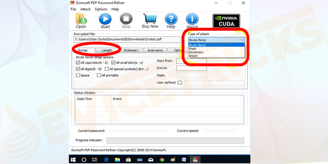328x164 pixels.
Task: Uncheck All digits(0 - 9)
Action: point(78,69)
